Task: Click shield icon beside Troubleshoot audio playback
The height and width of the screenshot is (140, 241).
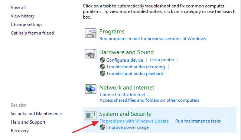Action: (102, 74)
